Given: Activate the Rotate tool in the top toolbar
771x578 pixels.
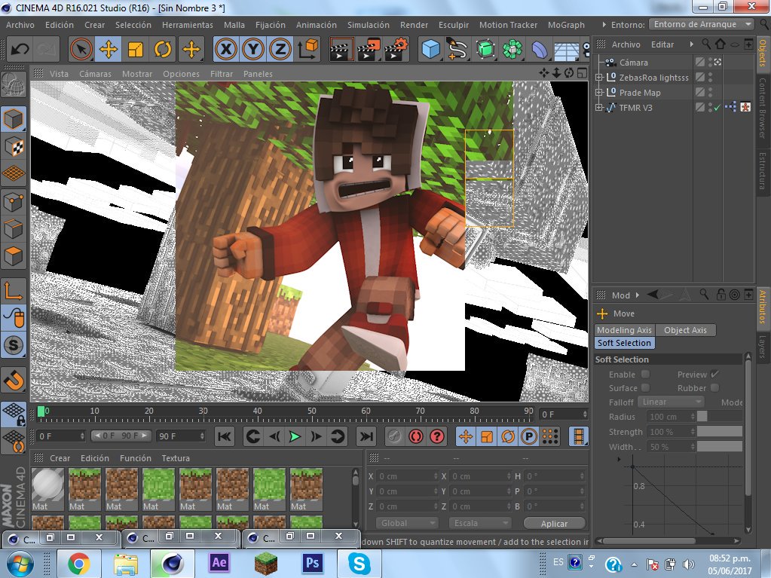Looking at the screenshot, I should pos(163,49).
